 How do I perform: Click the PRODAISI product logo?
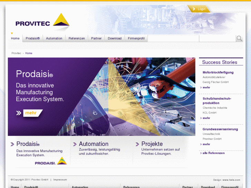pos(51,161)
